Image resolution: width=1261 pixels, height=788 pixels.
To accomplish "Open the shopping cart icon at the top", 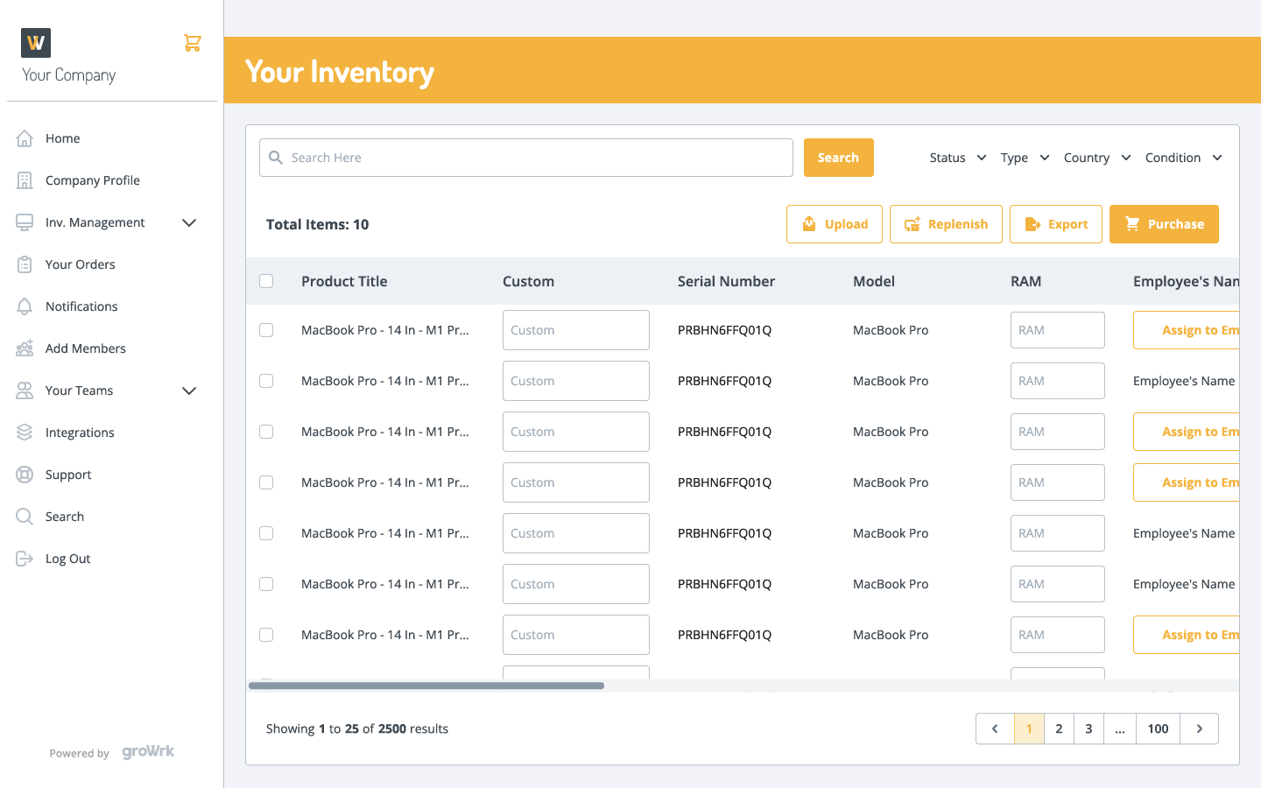I will point(193,42).
